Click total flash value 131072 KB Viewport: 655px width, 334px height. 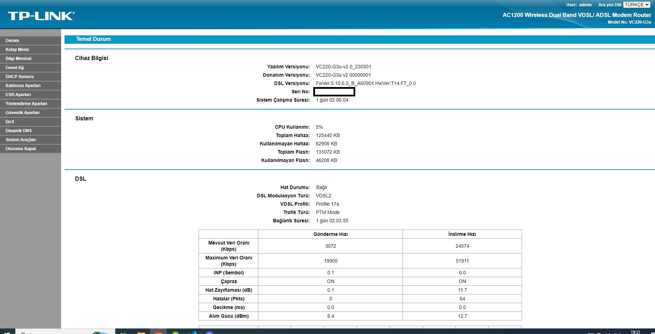coord(328,152)
